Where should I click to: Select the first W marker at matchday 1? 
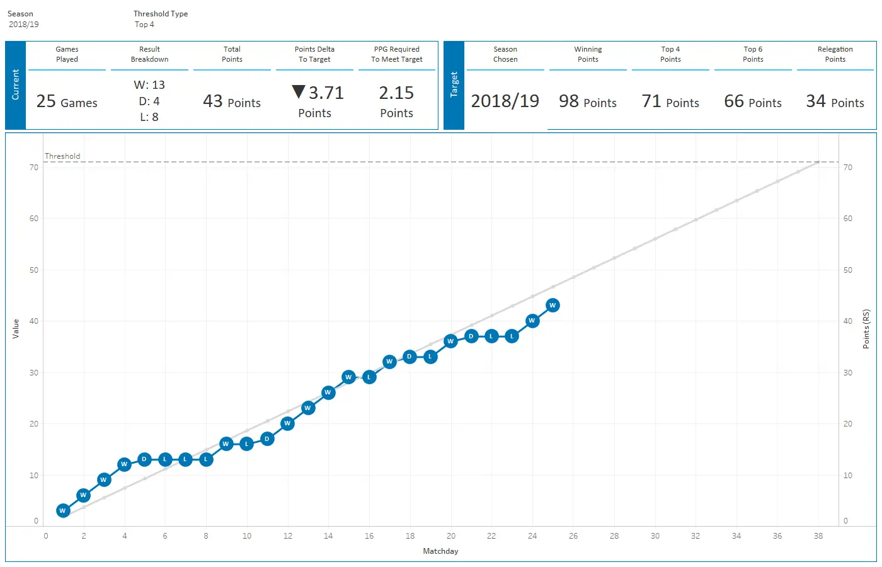[63, 510]
